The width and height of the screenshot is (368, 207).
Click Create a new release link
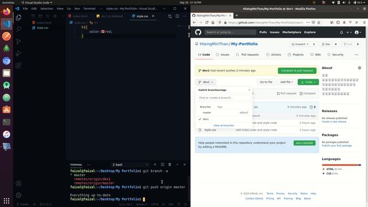pyautogui.click(x=334, y=121)
